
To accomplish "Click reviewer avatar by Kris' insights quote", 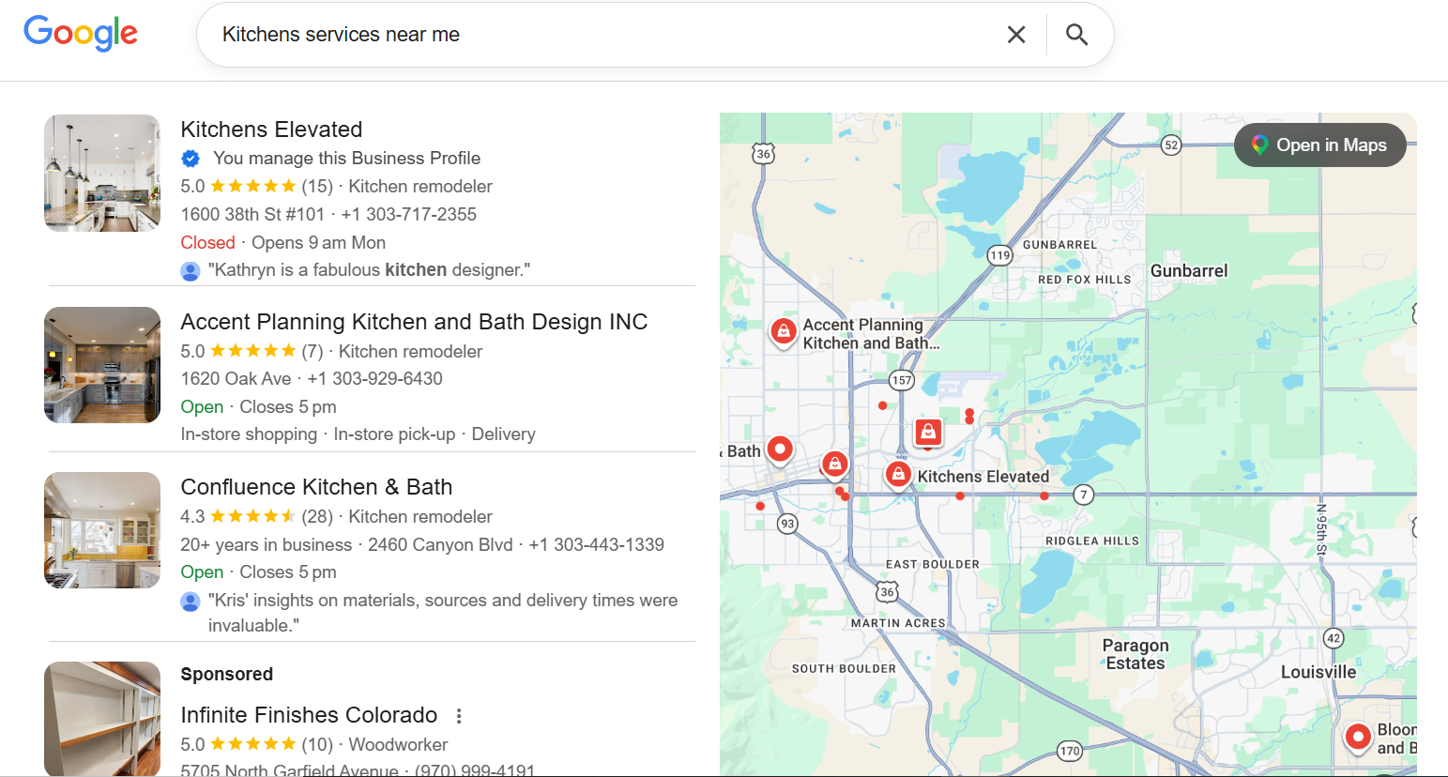I will click(191, 602).
